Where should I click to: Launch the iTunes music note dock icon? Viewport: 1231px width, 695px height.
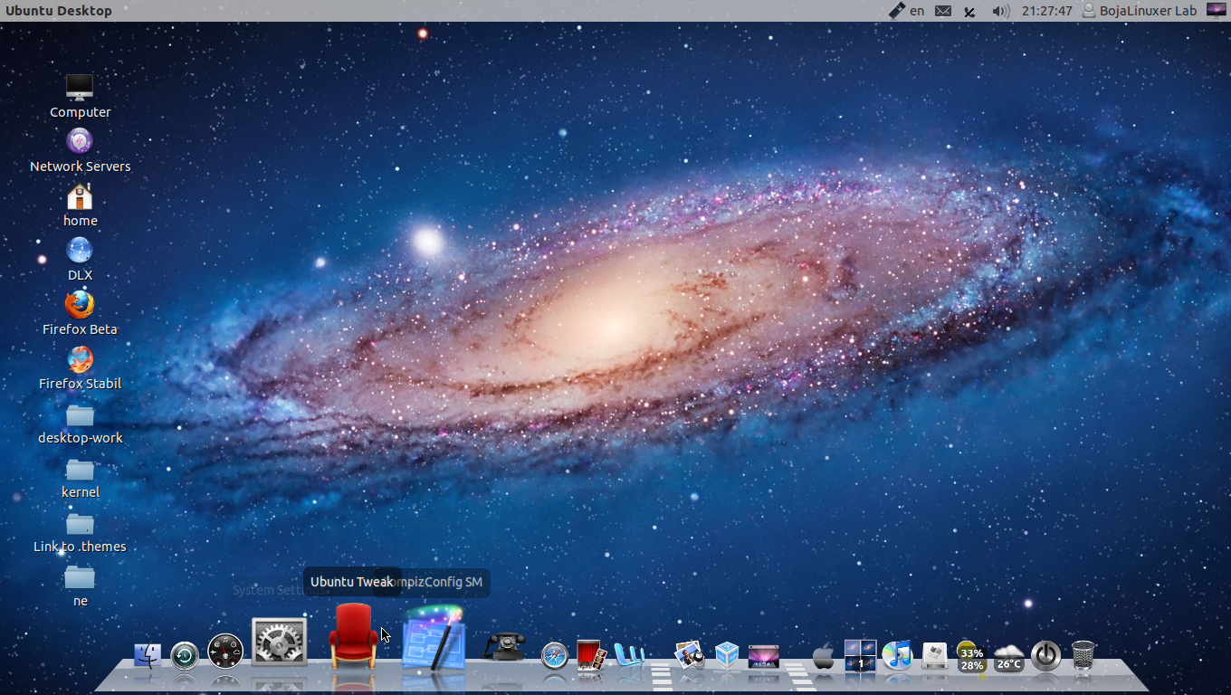pyautogui.click(x=897, y=655)
